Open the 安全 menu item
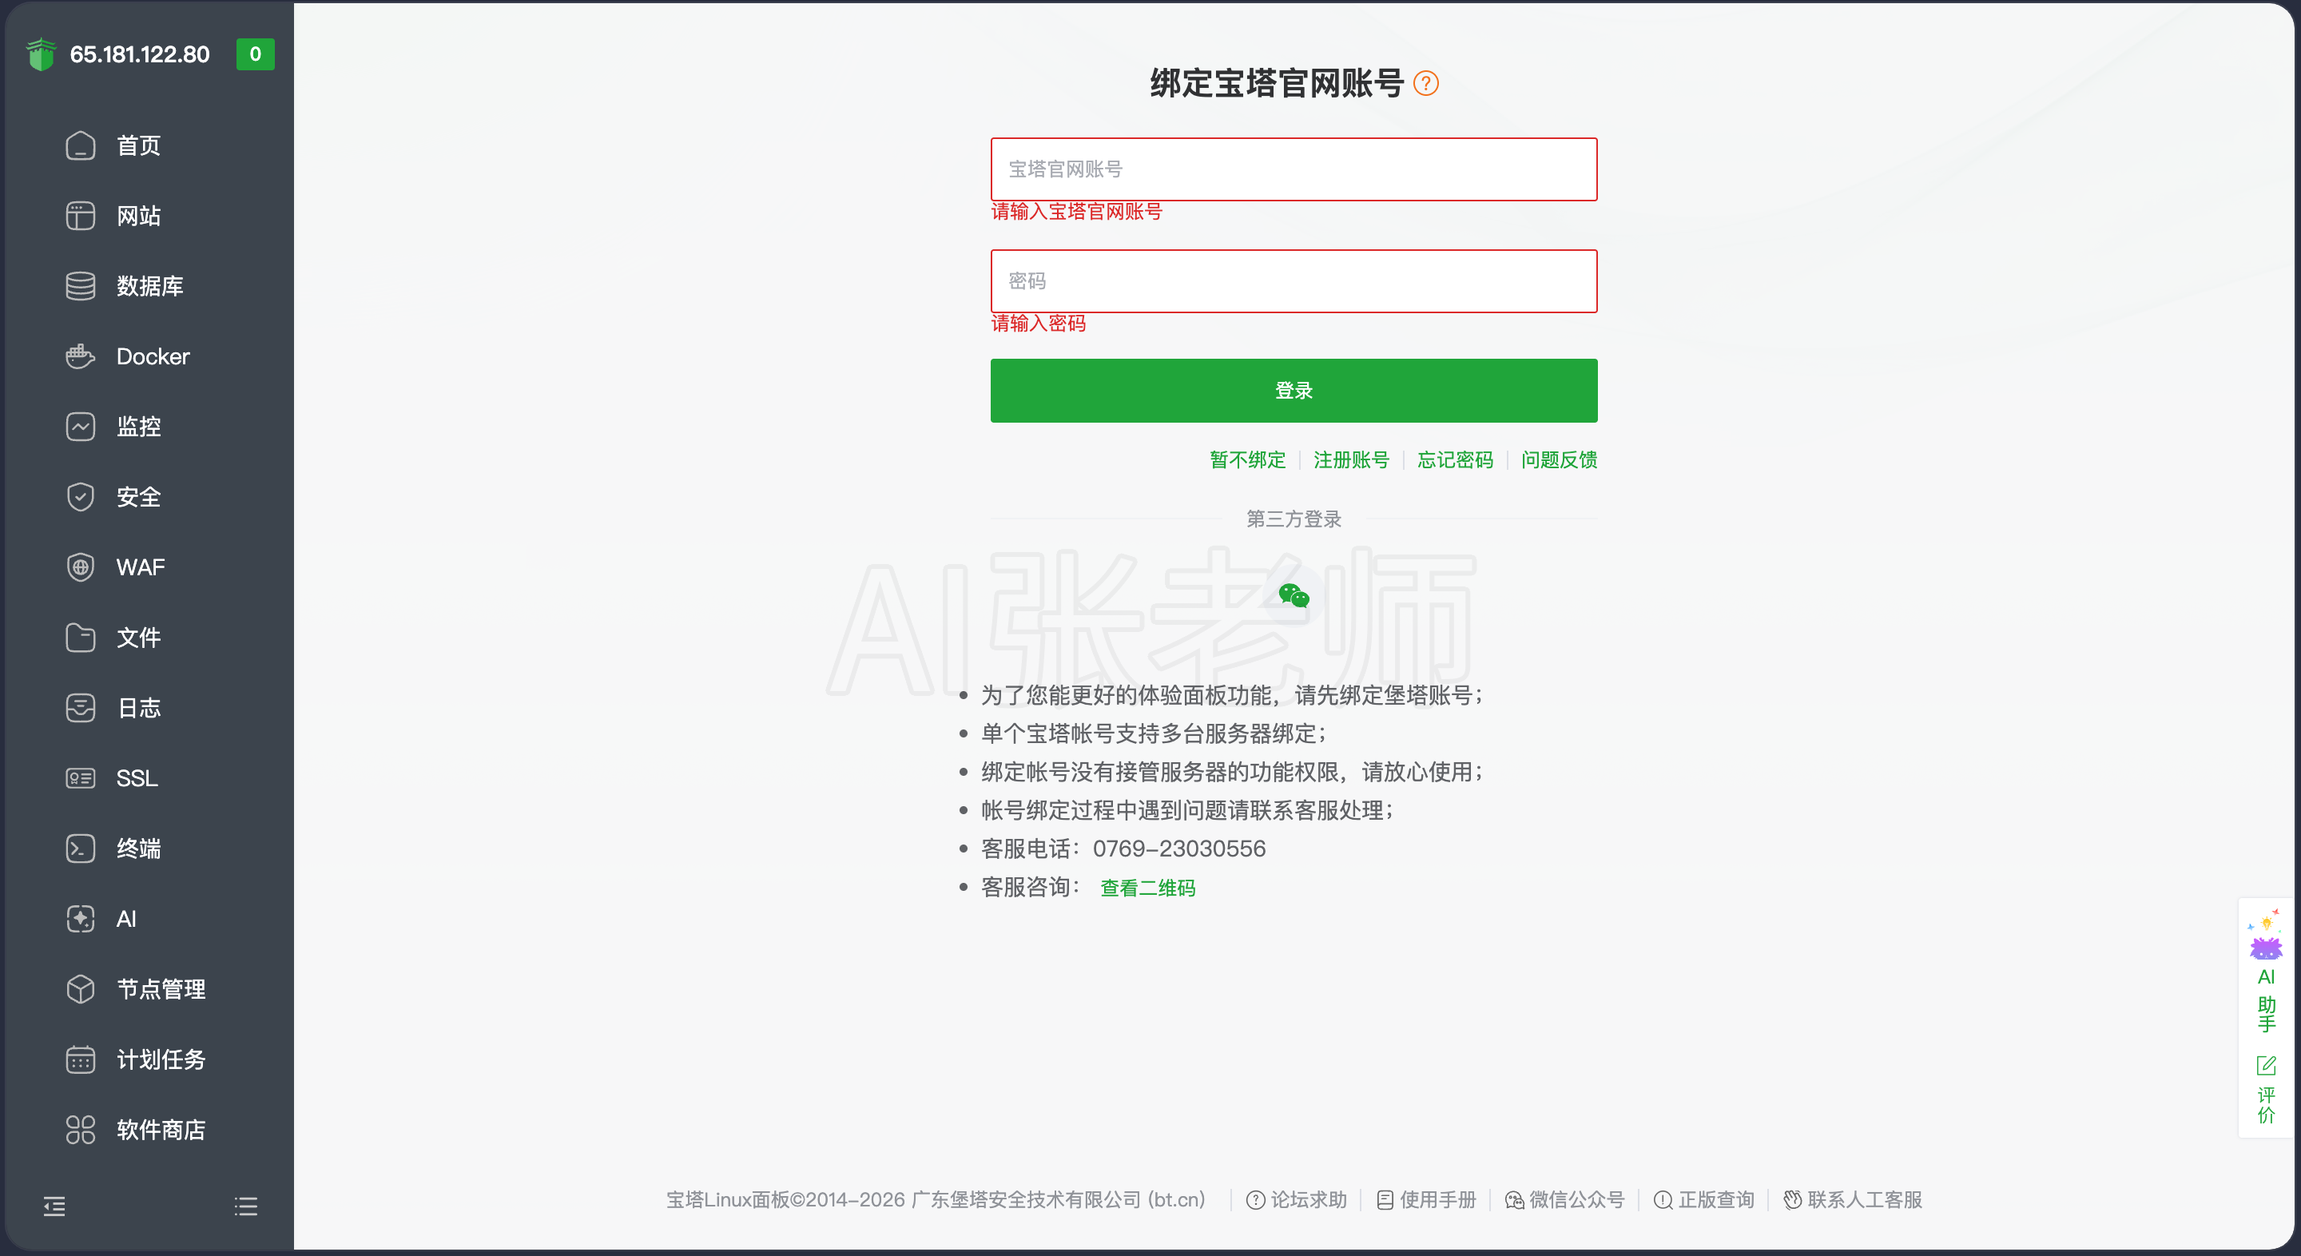This screenshot has height=1256, width=2301. coord(138,497)
